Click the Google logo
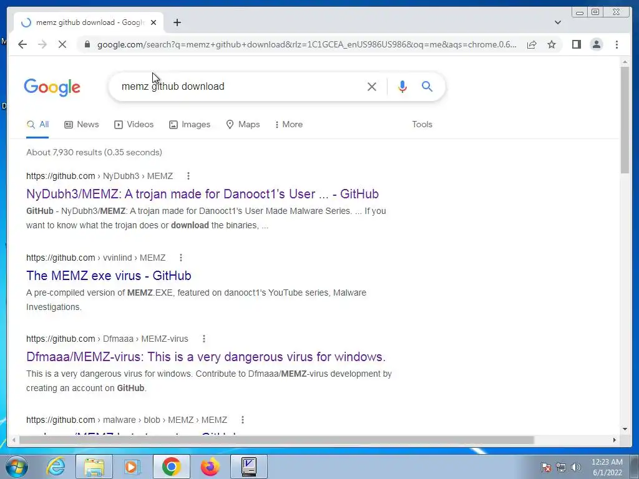Image resolution: width=639 pixels, height=479 pixels. coord(52,87)
